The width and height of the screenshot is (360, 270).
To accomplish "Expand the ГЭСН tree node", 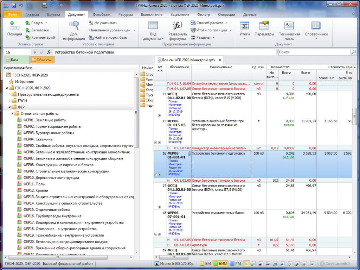I will coord(9,101).
